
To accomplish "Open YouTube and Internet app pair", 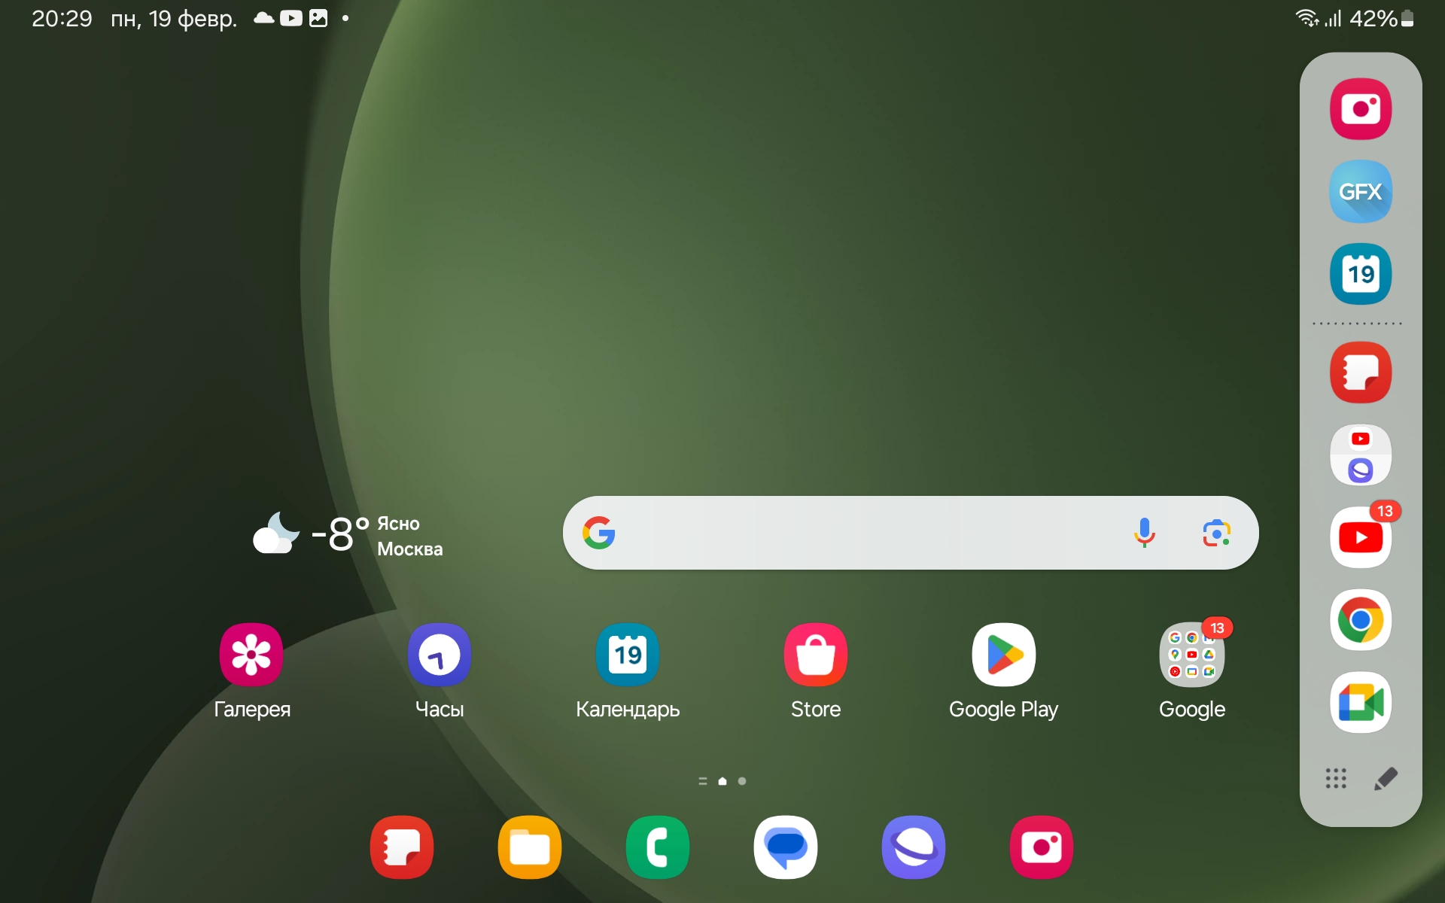I will pyautogui.click(x=1360, y=455).
